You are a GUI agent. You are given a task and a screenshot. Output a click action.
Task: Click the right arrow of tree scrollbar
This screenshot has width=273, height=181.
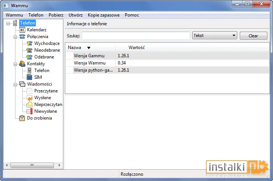[x=59, y=165]
